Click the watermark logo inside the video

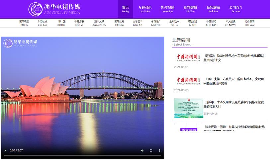click(x=20, y=43)
